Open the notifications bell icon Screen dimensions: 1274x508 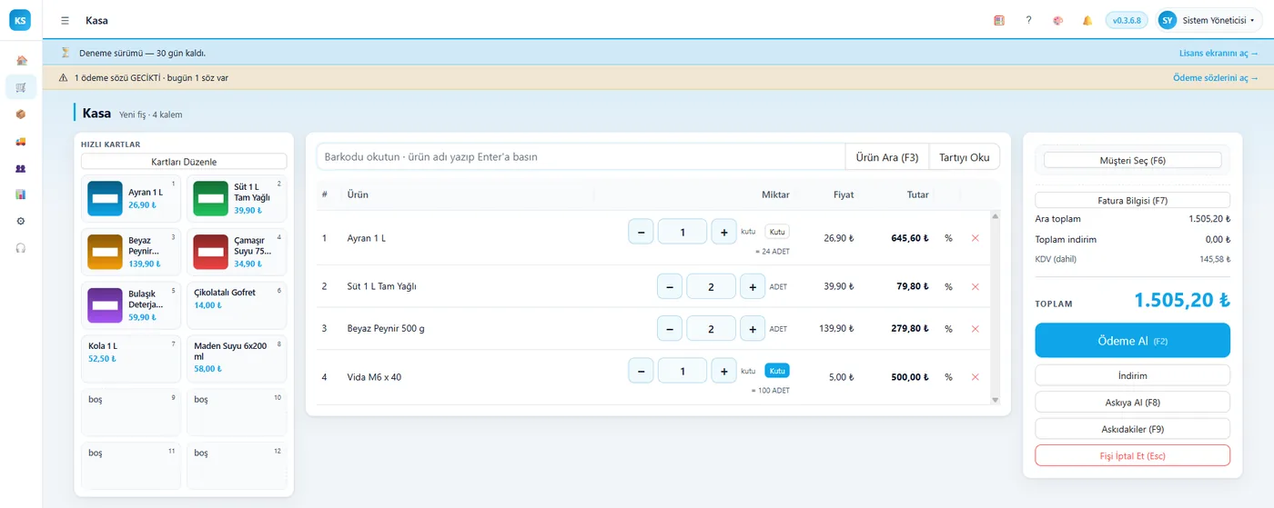[1087, 20]
